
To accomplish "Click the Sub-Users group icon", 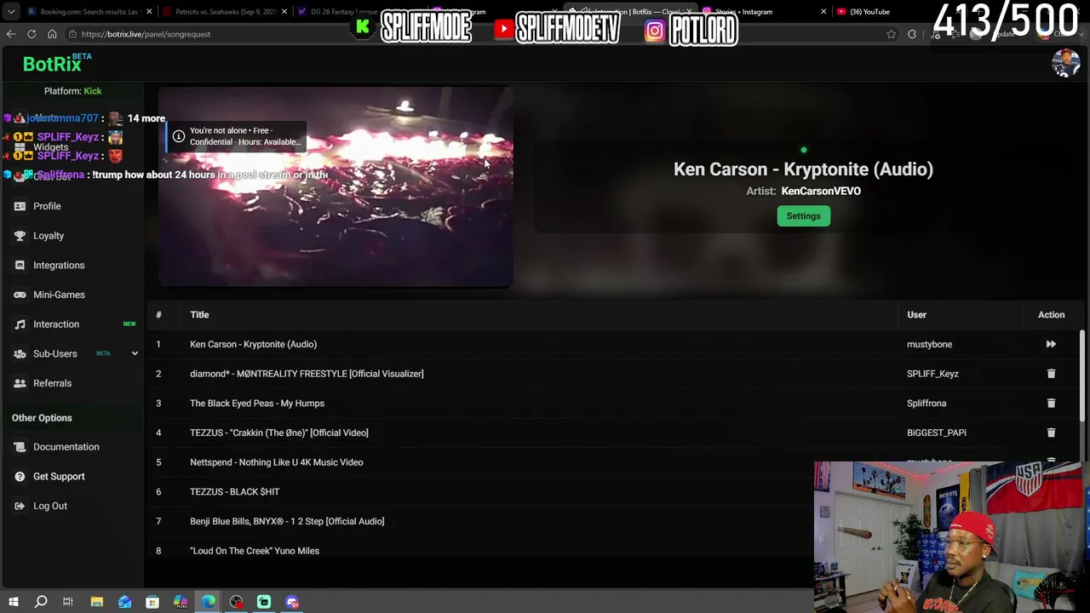I will click(20, 354).
